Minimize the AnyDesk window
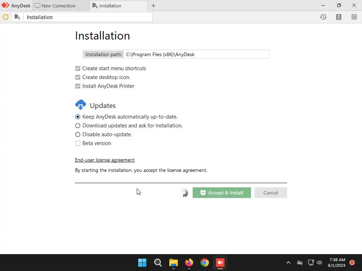The height and width of the screenshot is (271, 362). click(323, 5)
